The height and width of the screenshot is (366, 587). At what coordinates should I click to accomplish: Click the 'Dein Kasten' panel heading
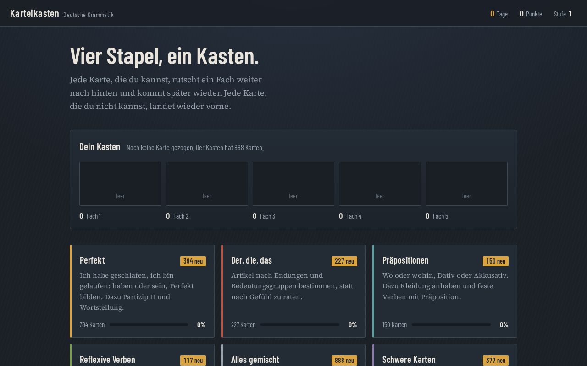pos(100,146)
